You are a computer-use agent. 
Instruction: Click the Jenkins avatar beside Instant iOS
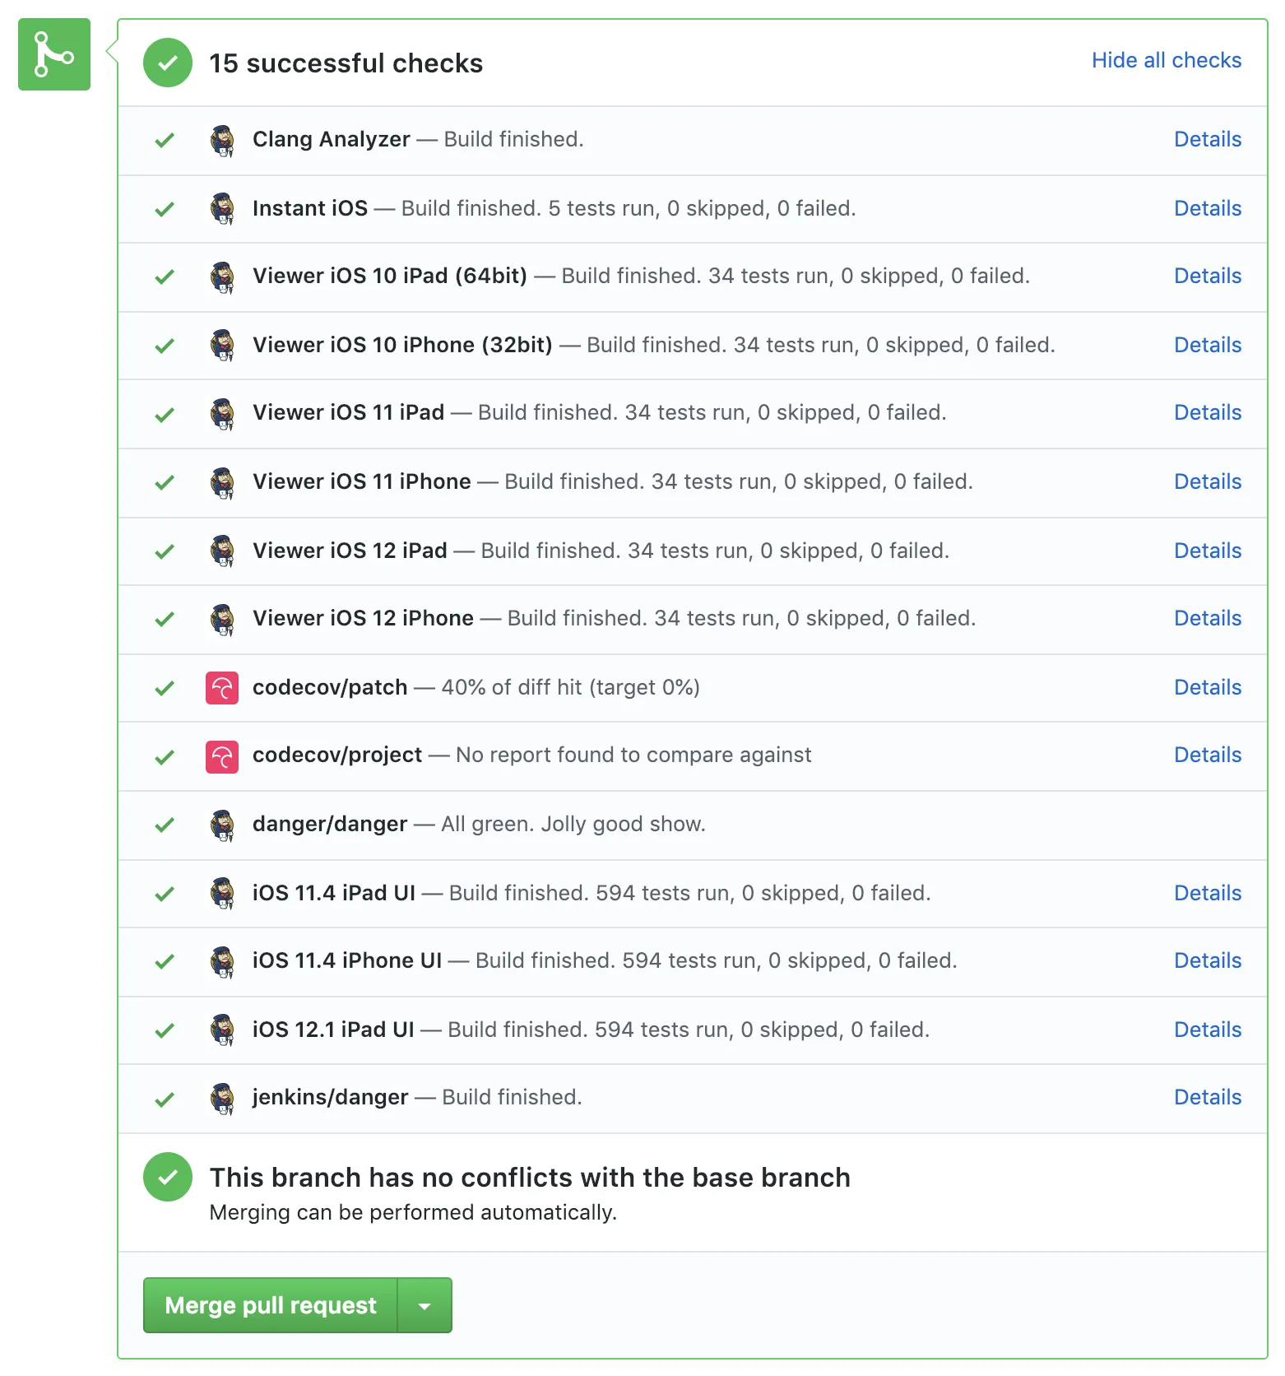click(x=222, y=209)
